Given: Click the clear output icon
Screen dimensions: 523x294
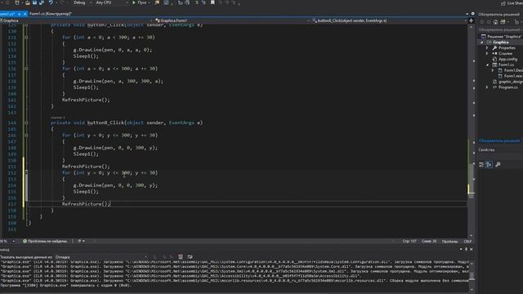Looking at the screenshot, I should (x=181, y=257).
